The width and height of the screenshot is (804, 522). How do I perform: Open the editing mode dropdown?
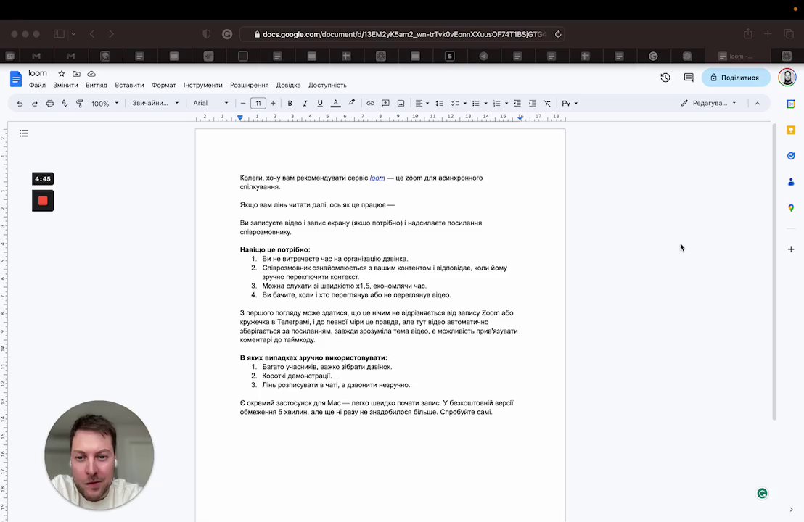click(708, 104)
